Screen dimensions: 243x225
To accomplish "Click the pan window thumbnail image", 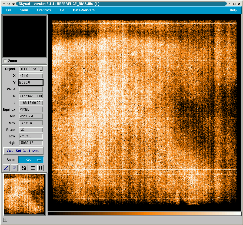I will click(x=24, y=194).
